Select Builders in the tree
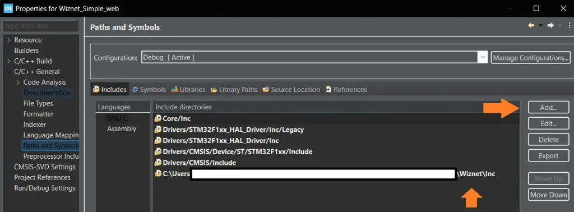 point(26,50)
